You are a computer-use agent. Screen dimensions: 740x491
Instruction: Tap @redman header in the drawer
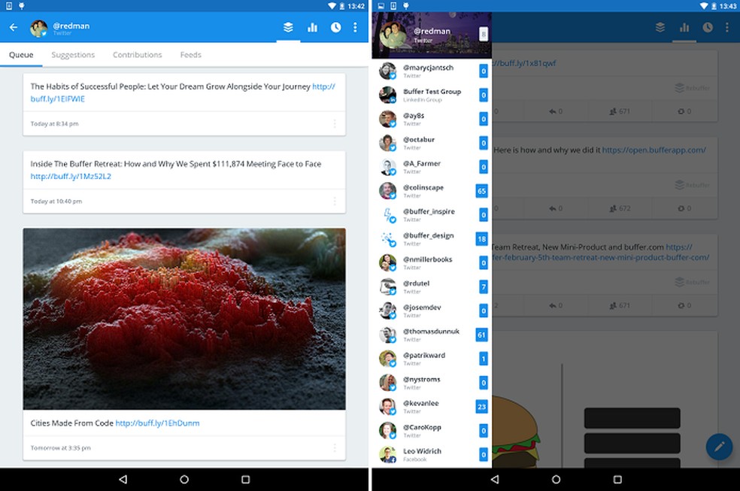tap(432, 35)
